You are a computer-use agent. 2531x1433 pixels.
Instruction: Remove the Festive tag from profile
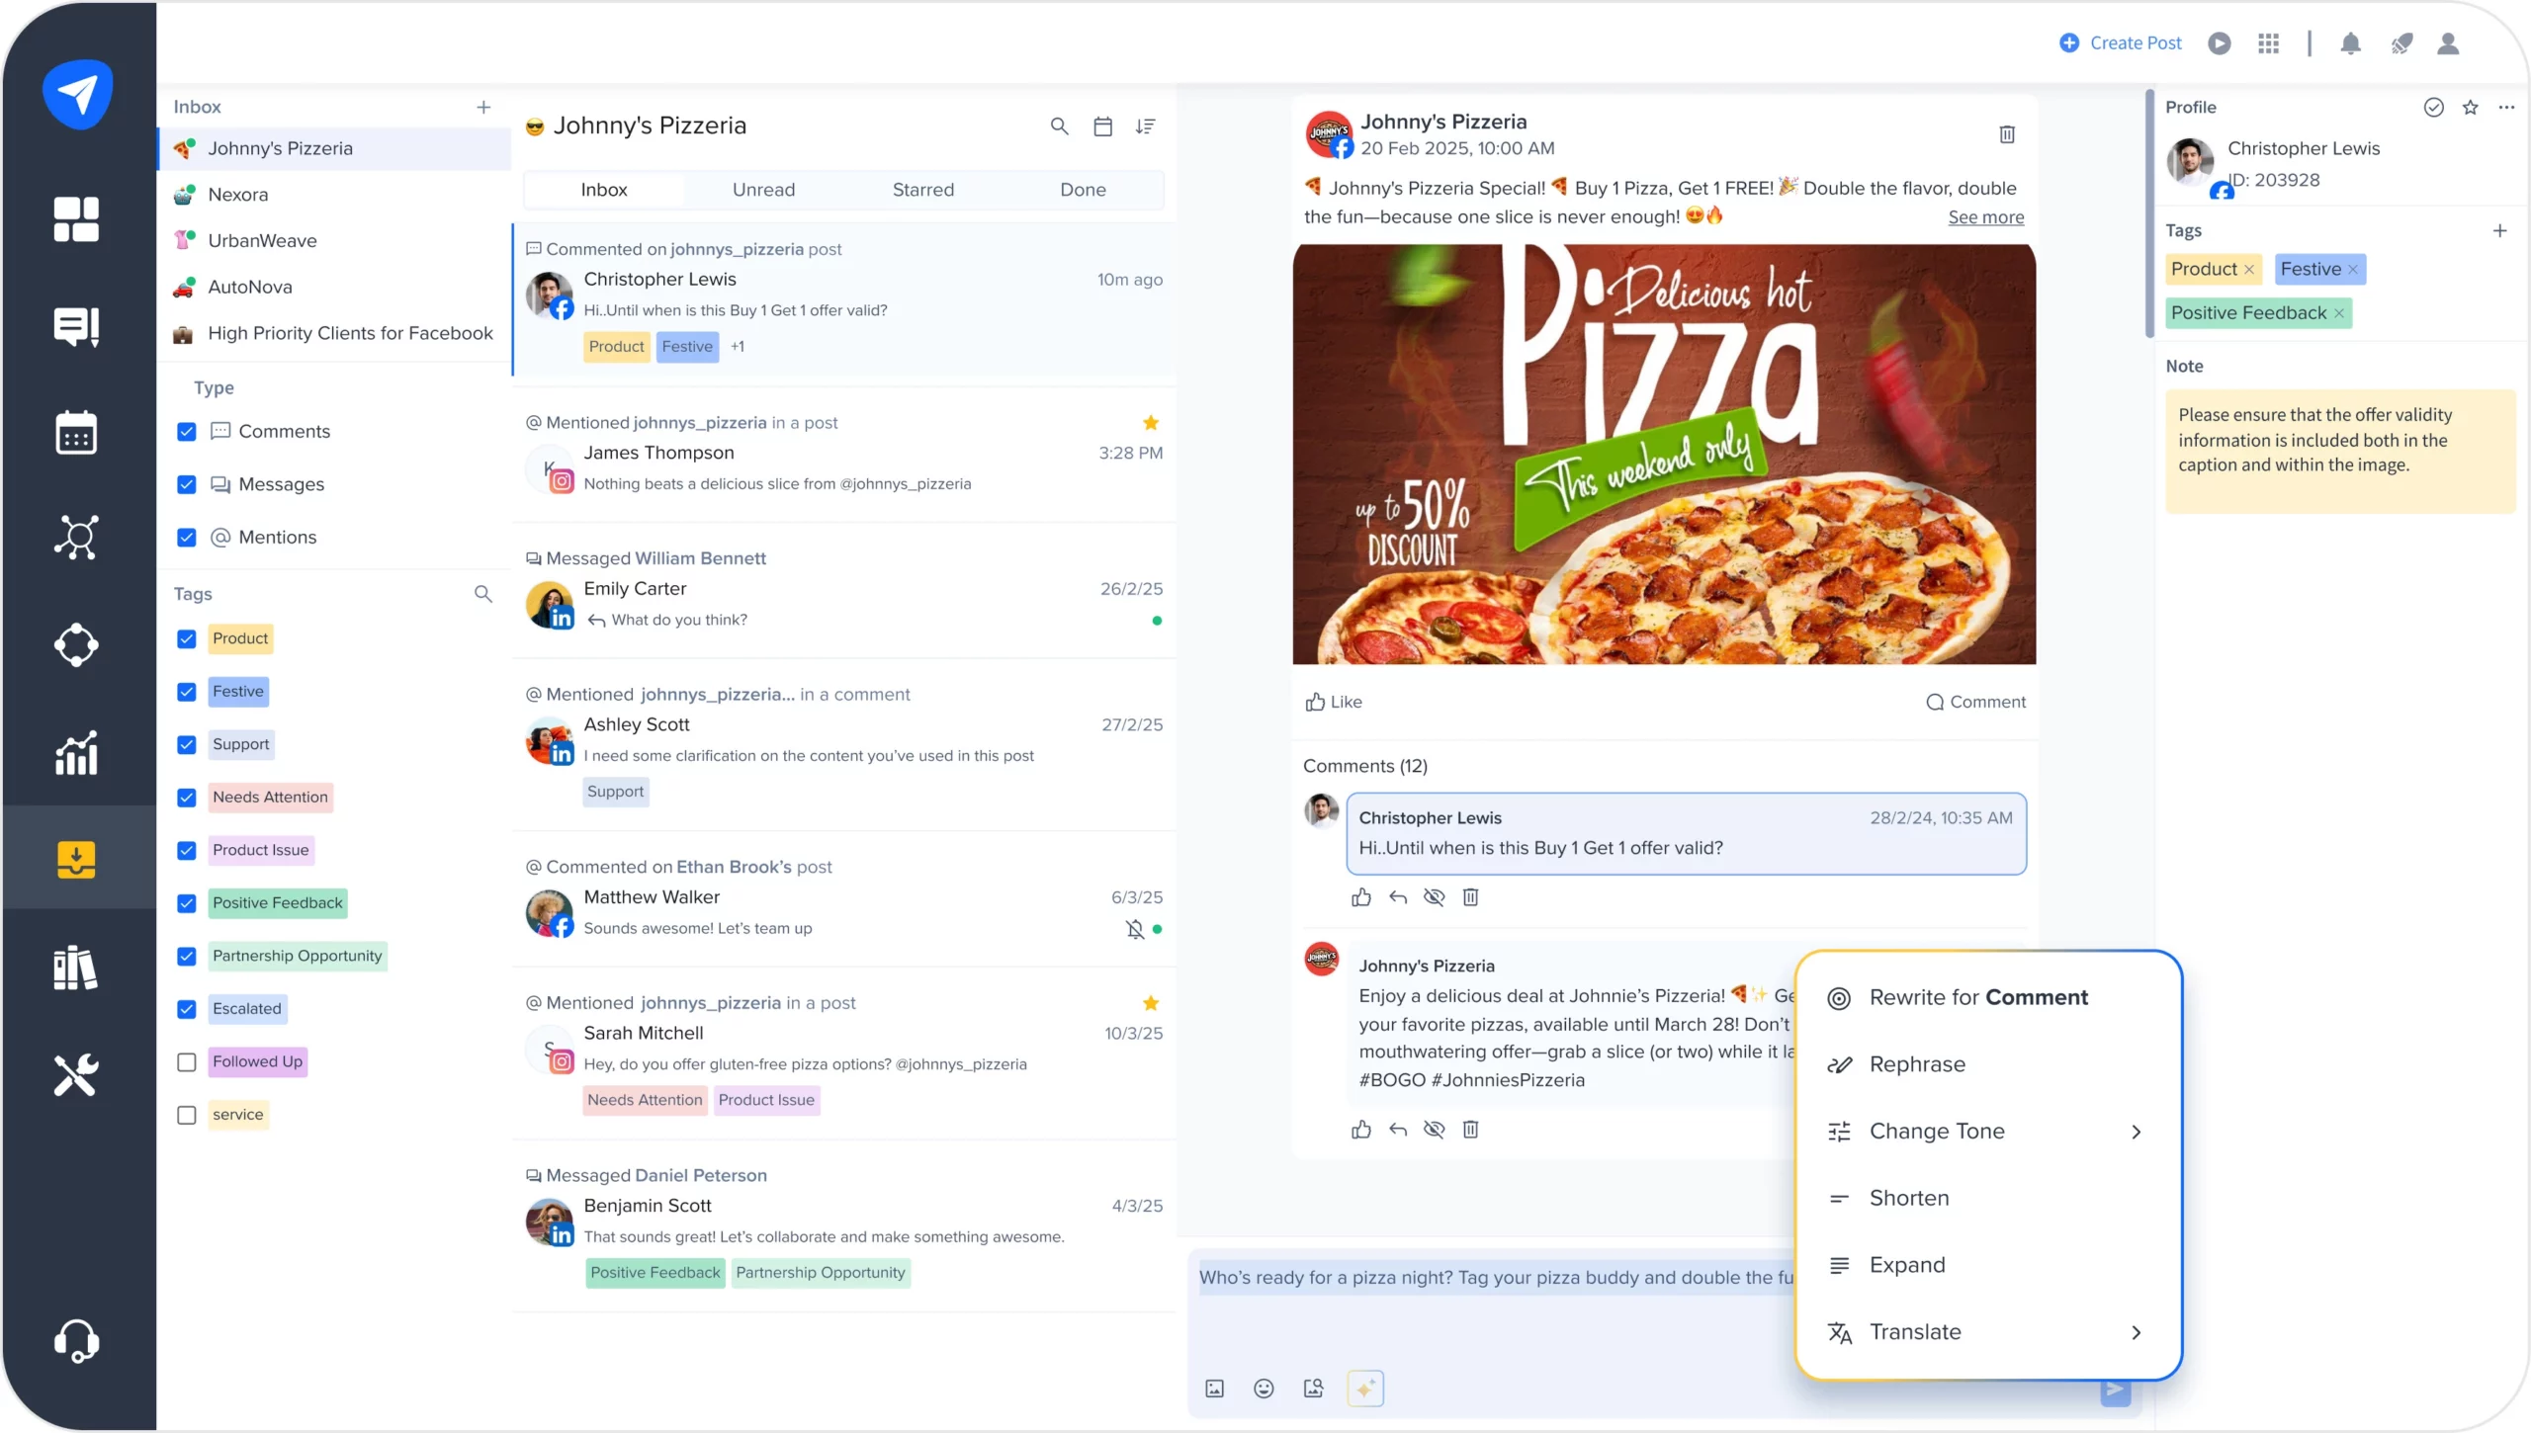pyautogui.click(x=2353, y=270)
